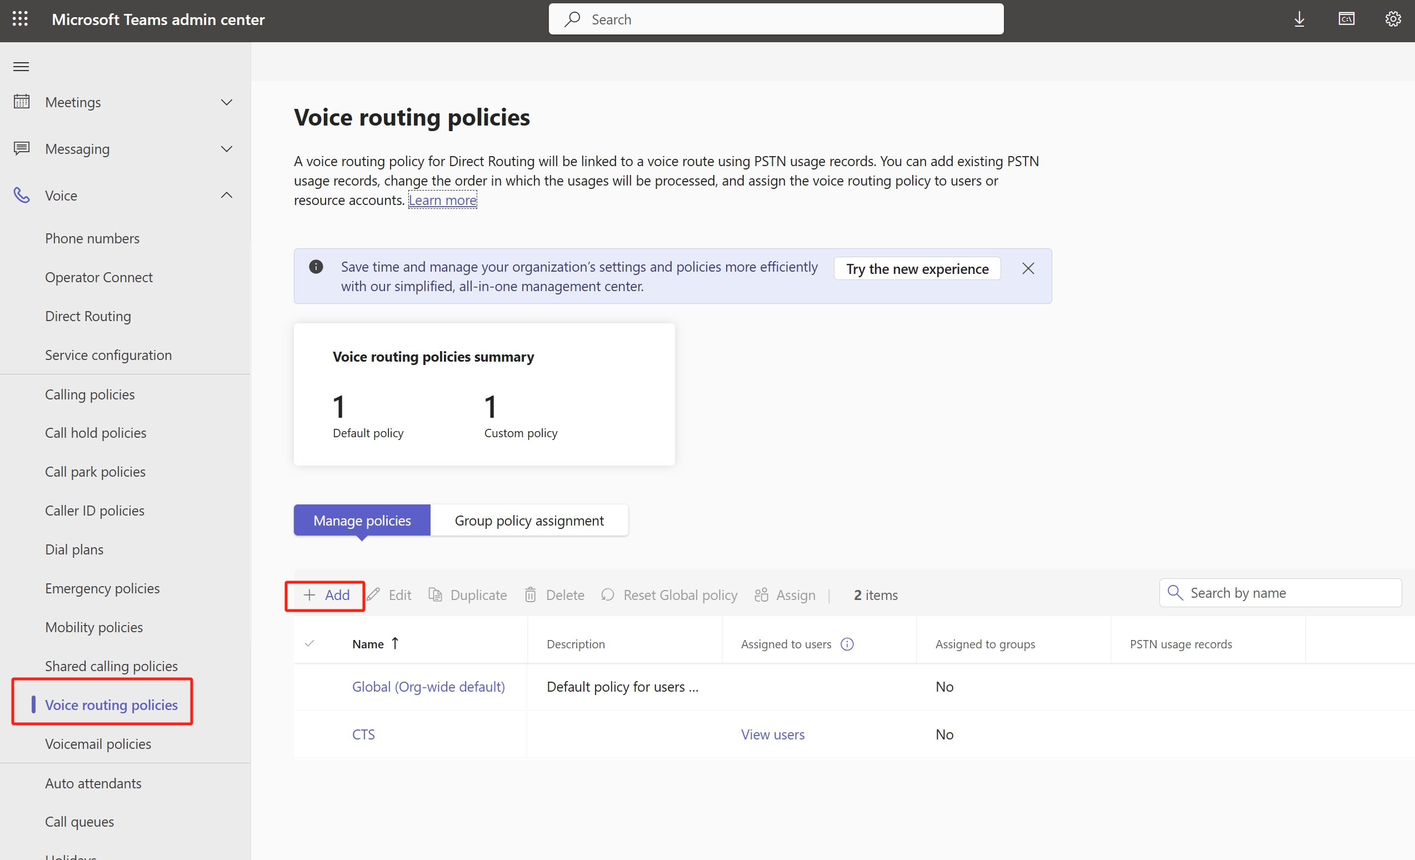This screenshot has width=1415, height=860.
Task: Switch to Manage policies tab
Action: (362, 520)
